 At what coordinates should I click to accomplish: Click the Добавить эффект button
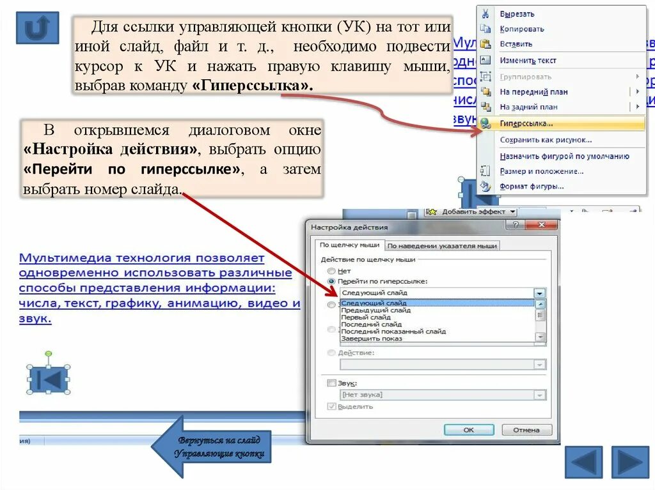click(x=471, y=212)
